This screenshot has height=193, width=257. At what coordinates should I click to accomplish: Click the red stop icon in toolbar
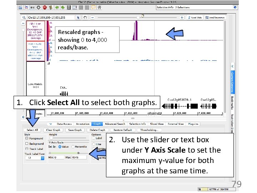[45, 8]
